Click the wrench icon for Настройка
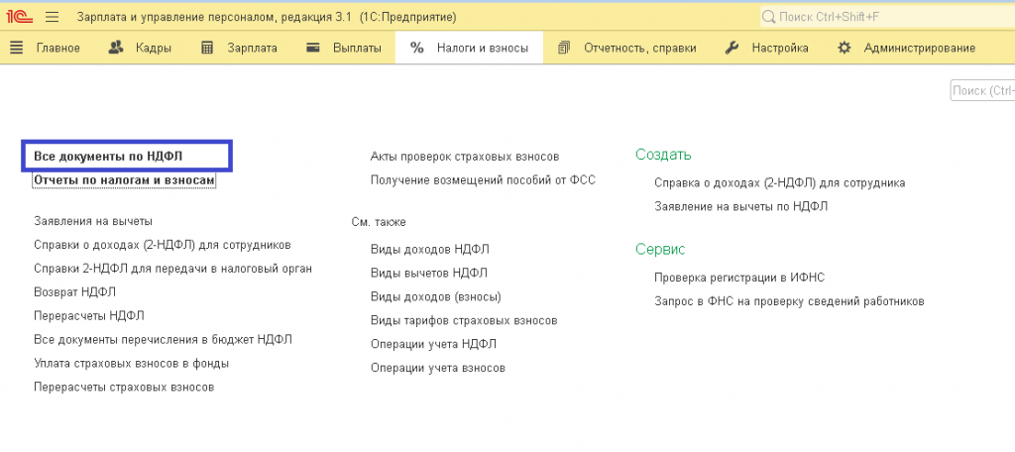This screenshot has width=1015, height=452. [733, 48]
